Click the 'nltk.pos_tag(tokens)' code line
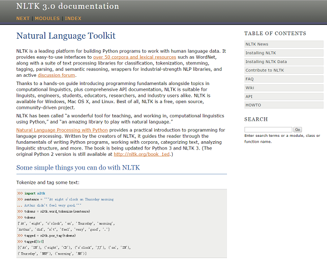This screenshot has width=327, height=260. 46,236
